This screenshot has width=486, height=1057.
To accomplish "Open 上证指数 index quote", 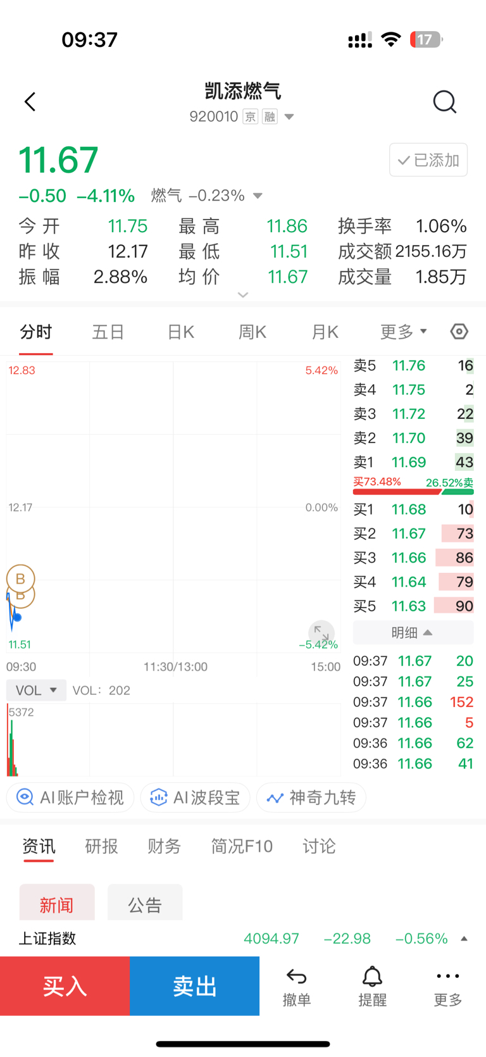I will [243, 939].
